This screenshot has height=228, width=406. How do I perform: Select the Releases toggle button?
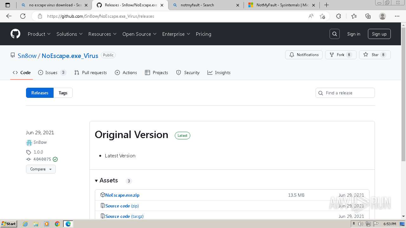pos(40,93)
